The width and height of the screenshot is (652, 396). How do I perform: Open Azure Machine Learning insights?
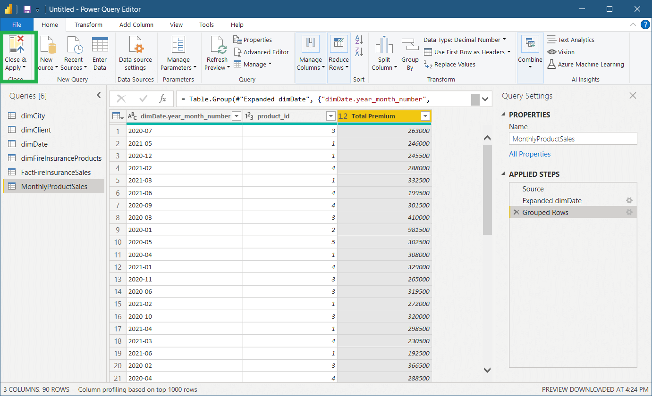pyautogui.click(x=585, y=65)
